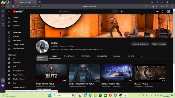Viewport: 175px width, 98px height.
Task: Open Discord from the taskbar
Action: pyautogui.click(x=115, y=95)
